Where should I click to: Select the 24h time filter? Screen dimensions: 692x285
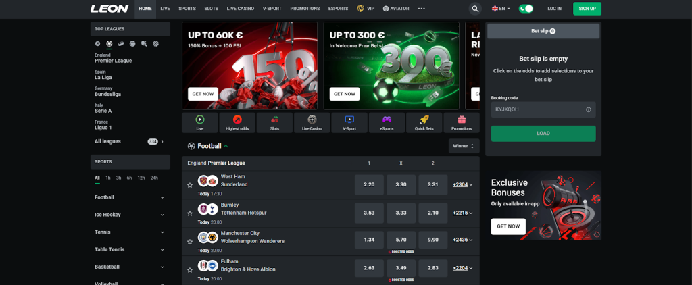pos(154,178)
